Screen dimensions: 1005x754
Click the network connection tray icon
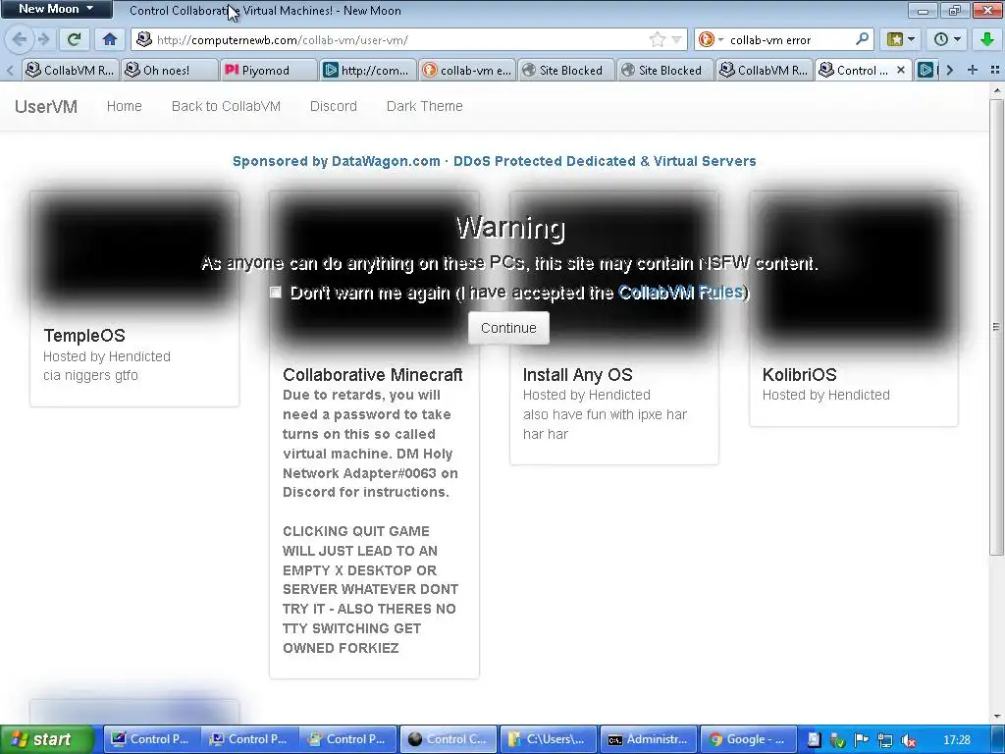(x=884, y=740)
